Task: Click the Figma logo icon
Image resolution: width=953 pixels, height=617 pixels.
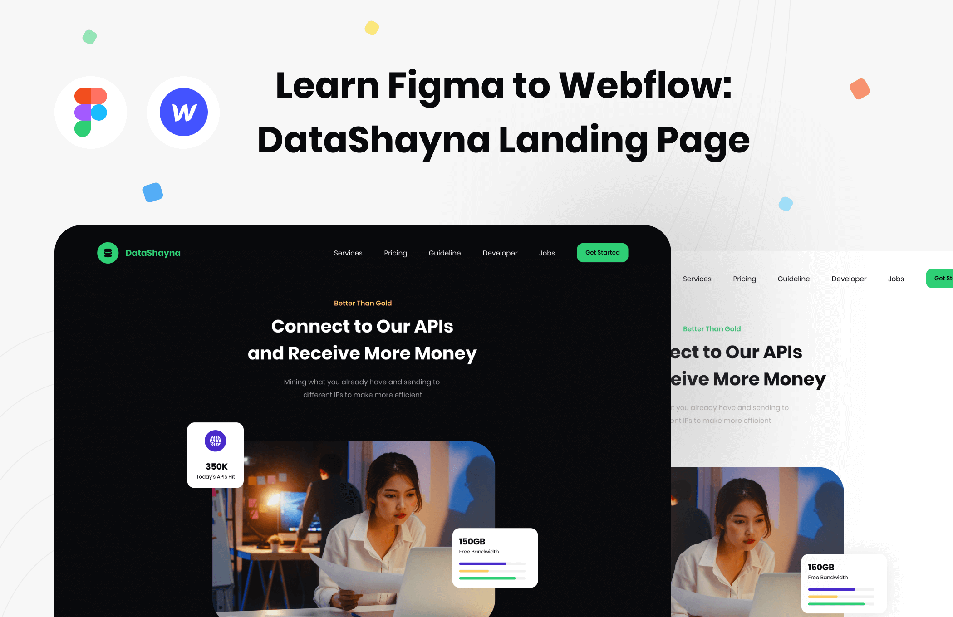Action: pos(91,113)
